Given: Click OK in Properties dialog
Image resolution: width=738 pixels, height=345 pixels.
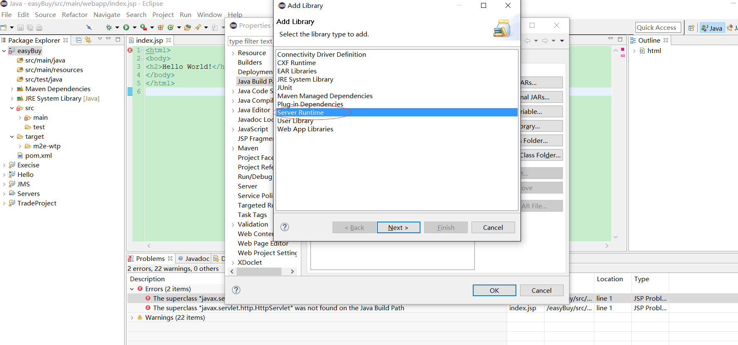Looking at the screenshot, I should (494, 290).
